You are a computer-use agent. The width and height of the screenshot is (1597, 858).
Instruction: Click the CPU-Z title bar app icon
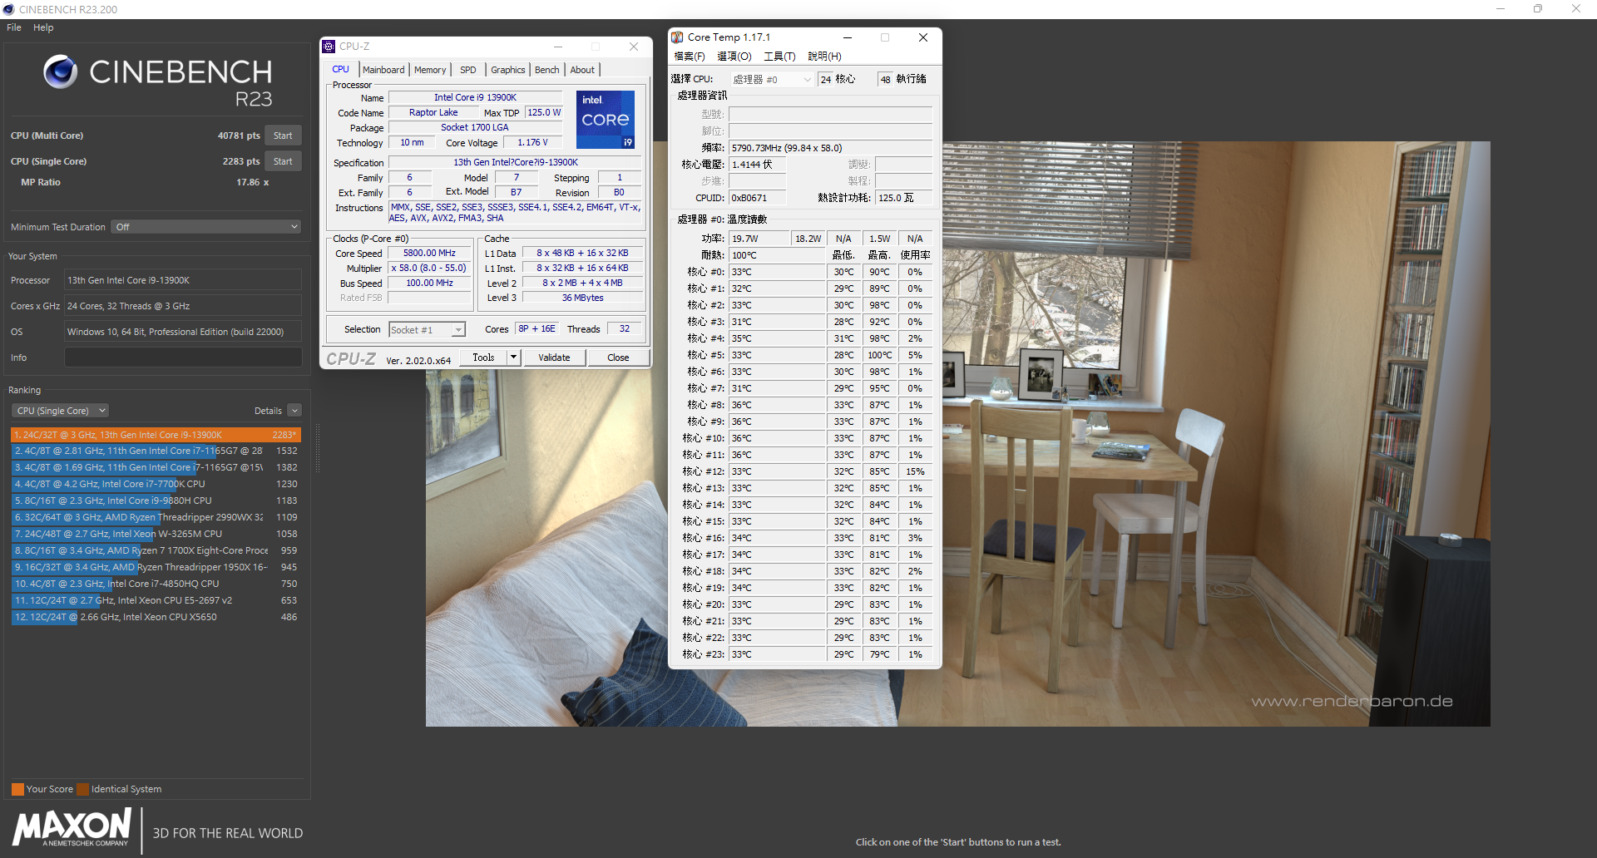point(329,47)
